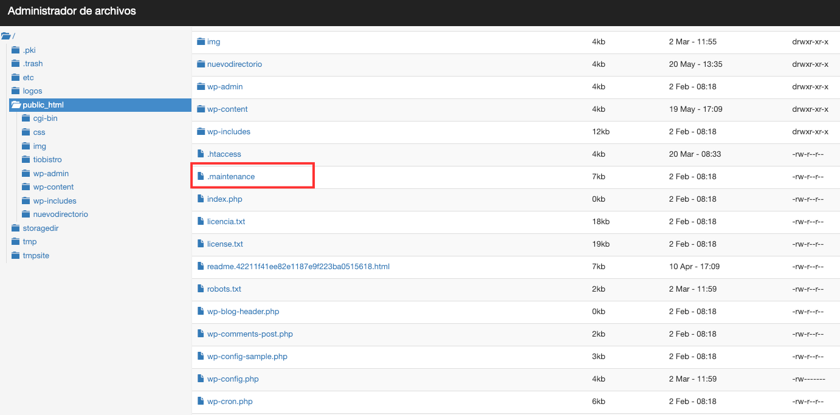Select cgi-bin subfolder in the tree
Image resolution: width=840 pixels, height=415 pixels.
45,118
